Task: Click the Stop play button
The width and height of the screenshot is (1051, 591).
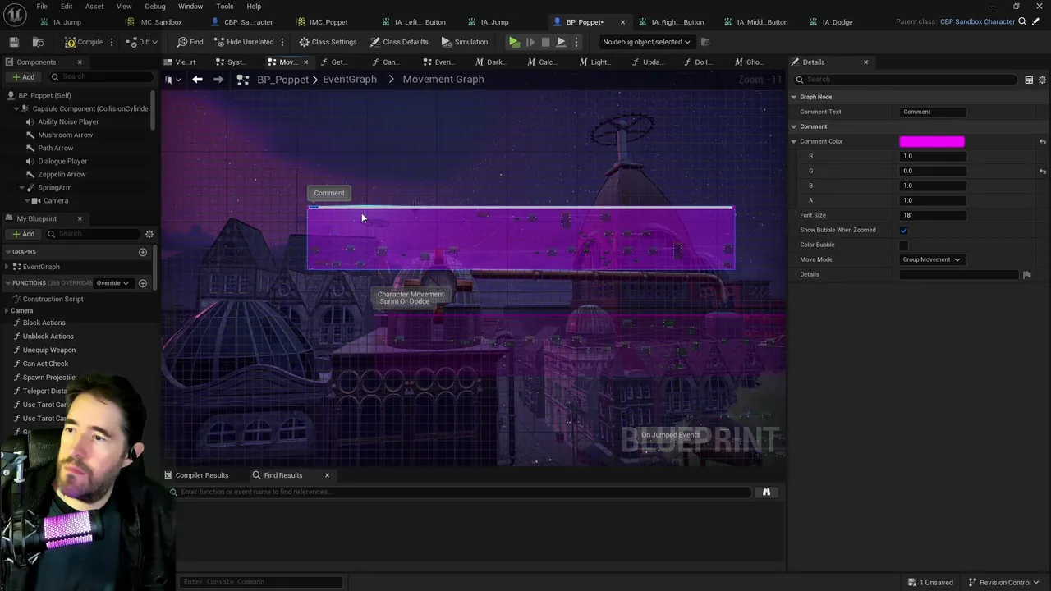Action: pyautogui.click(x=545, y=42)
